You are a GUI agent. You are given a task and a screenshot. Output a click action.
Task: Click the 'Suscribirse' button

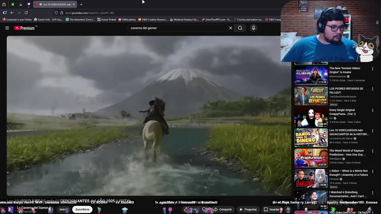pyautogui.click(x=82, y=210)
